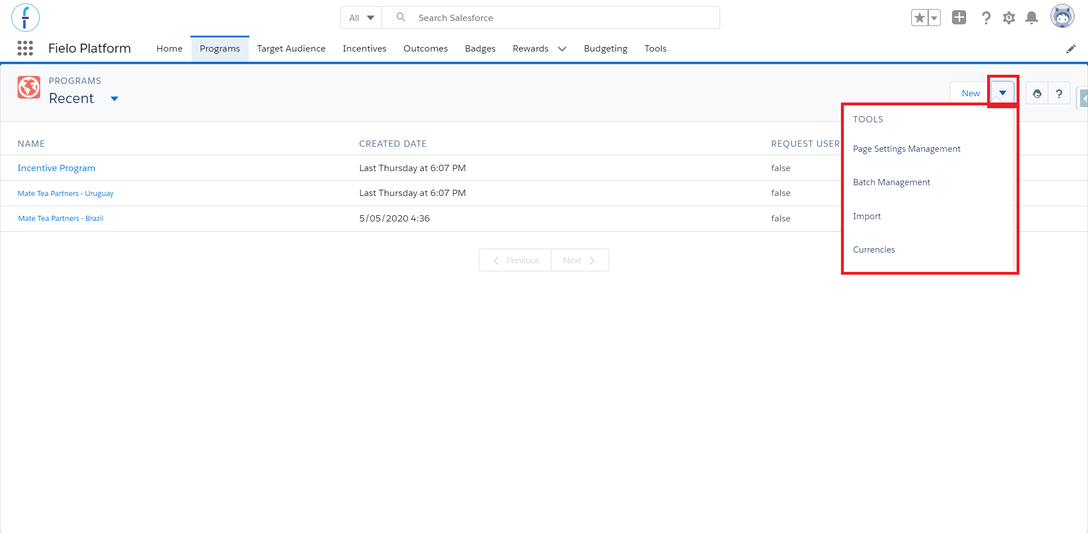
Task: Go to the Home tab
Action: (169, 49)
